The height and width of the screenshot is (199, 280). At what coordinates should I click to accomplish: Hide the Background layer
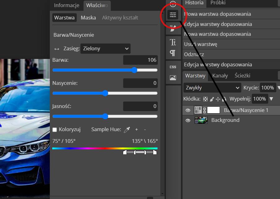click(x=188, y=121)
